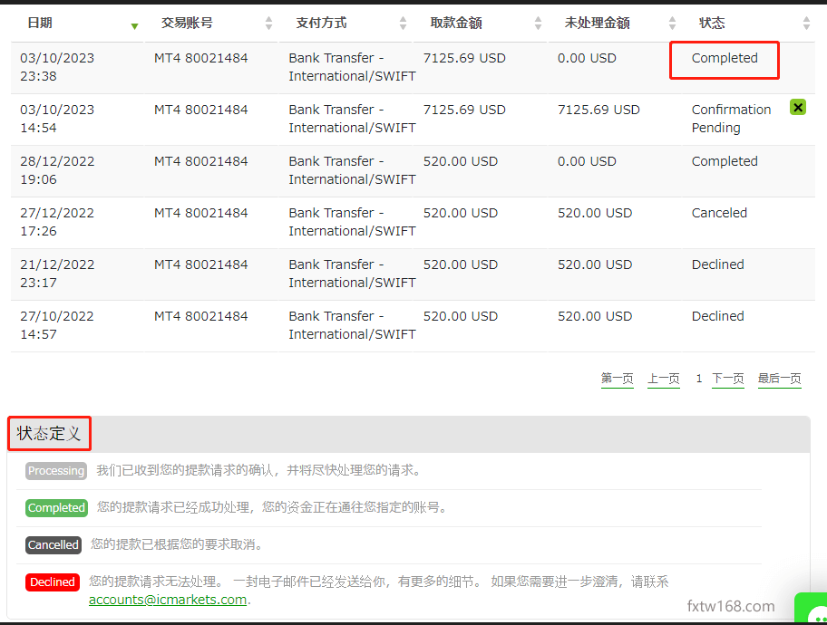The height and width of the screenshot is (625, 827).
Task: Click the Cancelled badge in status legend
Action: click(53, 545)
